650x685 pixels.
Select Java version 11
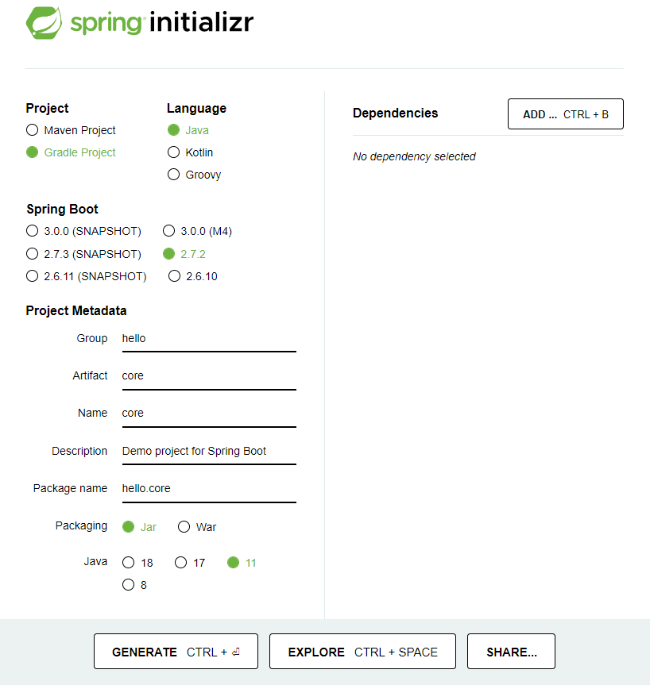pyautogui.click(x=233, y=562)
